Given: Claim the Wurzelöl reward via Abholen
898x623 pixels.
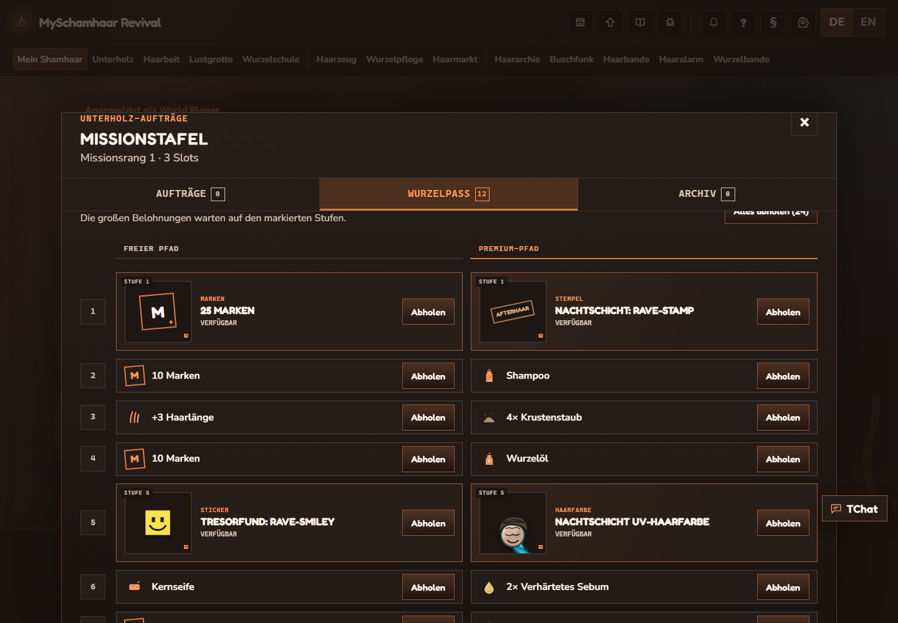Looking at the screenshot, I should click(783, 459).
